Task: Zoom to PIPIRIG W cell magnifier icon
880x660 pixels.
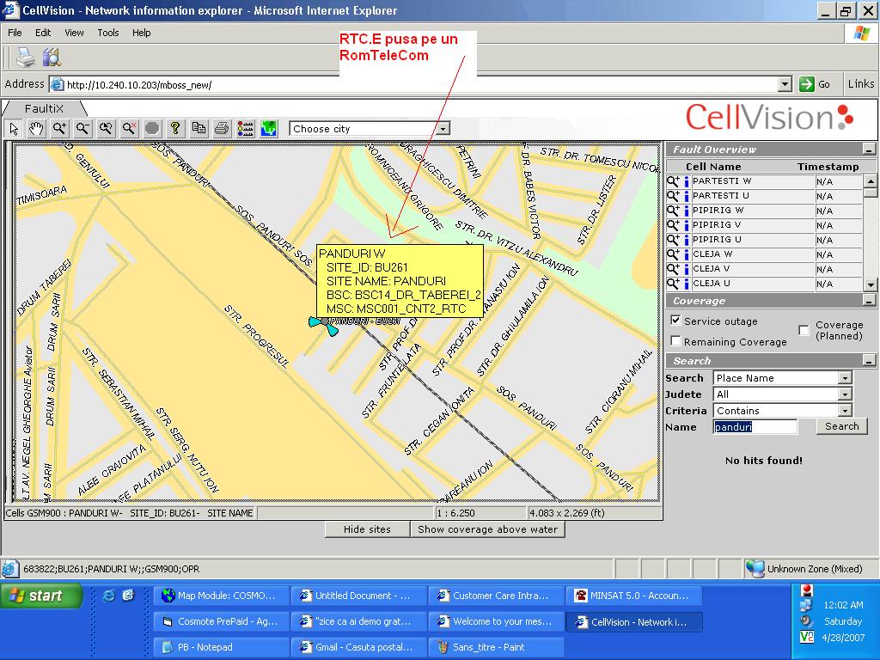Action: 673,211
